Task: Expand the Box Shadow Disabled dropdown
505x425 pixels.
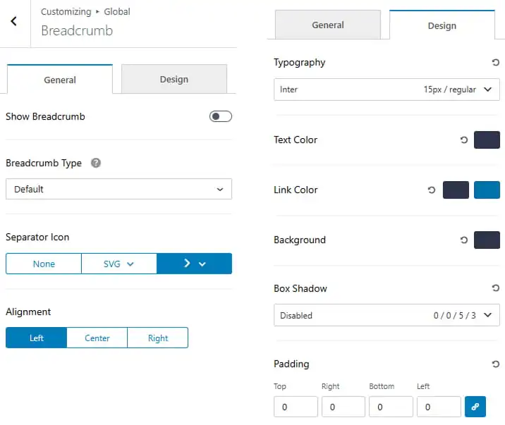Action: 387,315
